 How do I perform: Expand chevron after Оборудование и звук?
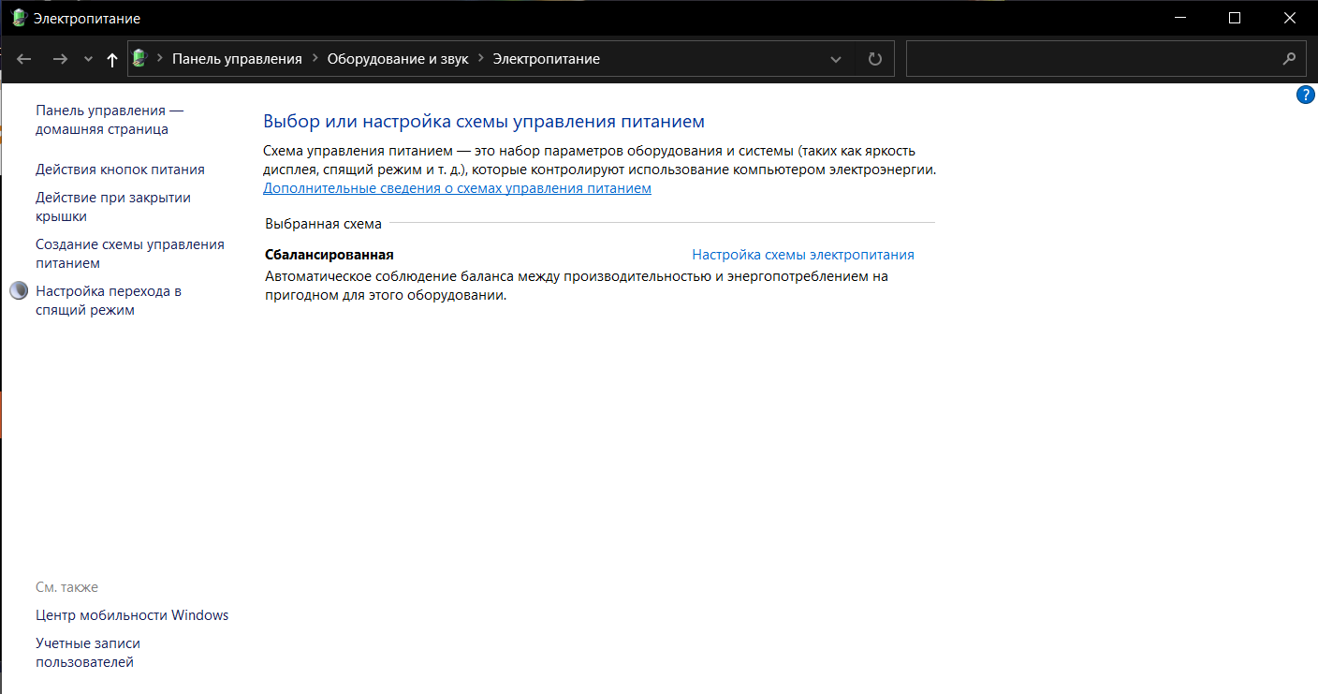click(x=481, y=58)
